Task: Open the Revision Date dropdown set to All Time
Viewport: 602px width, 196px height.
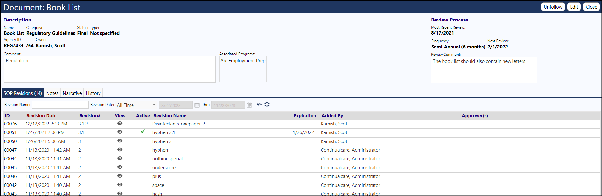Action: point(136,105)
